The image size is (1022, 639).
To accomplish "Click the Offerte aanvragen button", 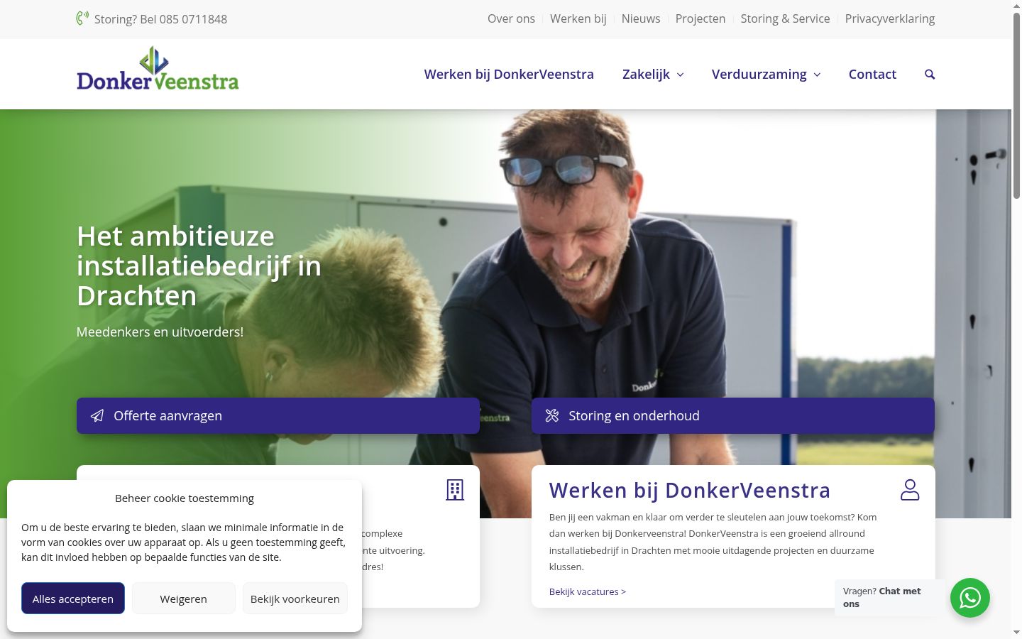I will (x=278, y=416).
